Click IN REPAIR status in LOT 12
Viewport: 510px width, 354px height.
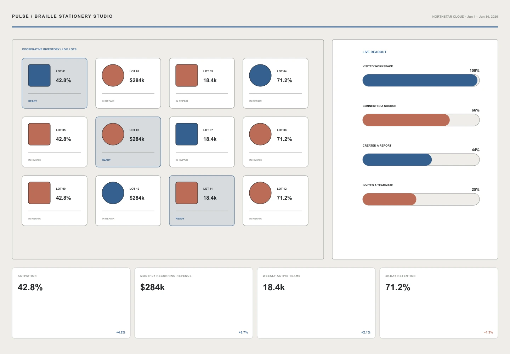click(x=255, y=219)
